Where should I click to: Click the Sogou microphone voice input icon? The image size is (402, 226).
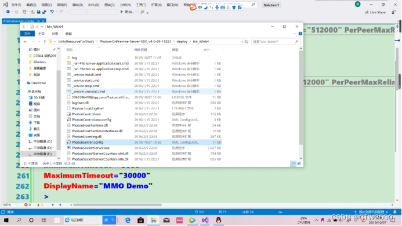pyautogui.click(x=217, y=8)
